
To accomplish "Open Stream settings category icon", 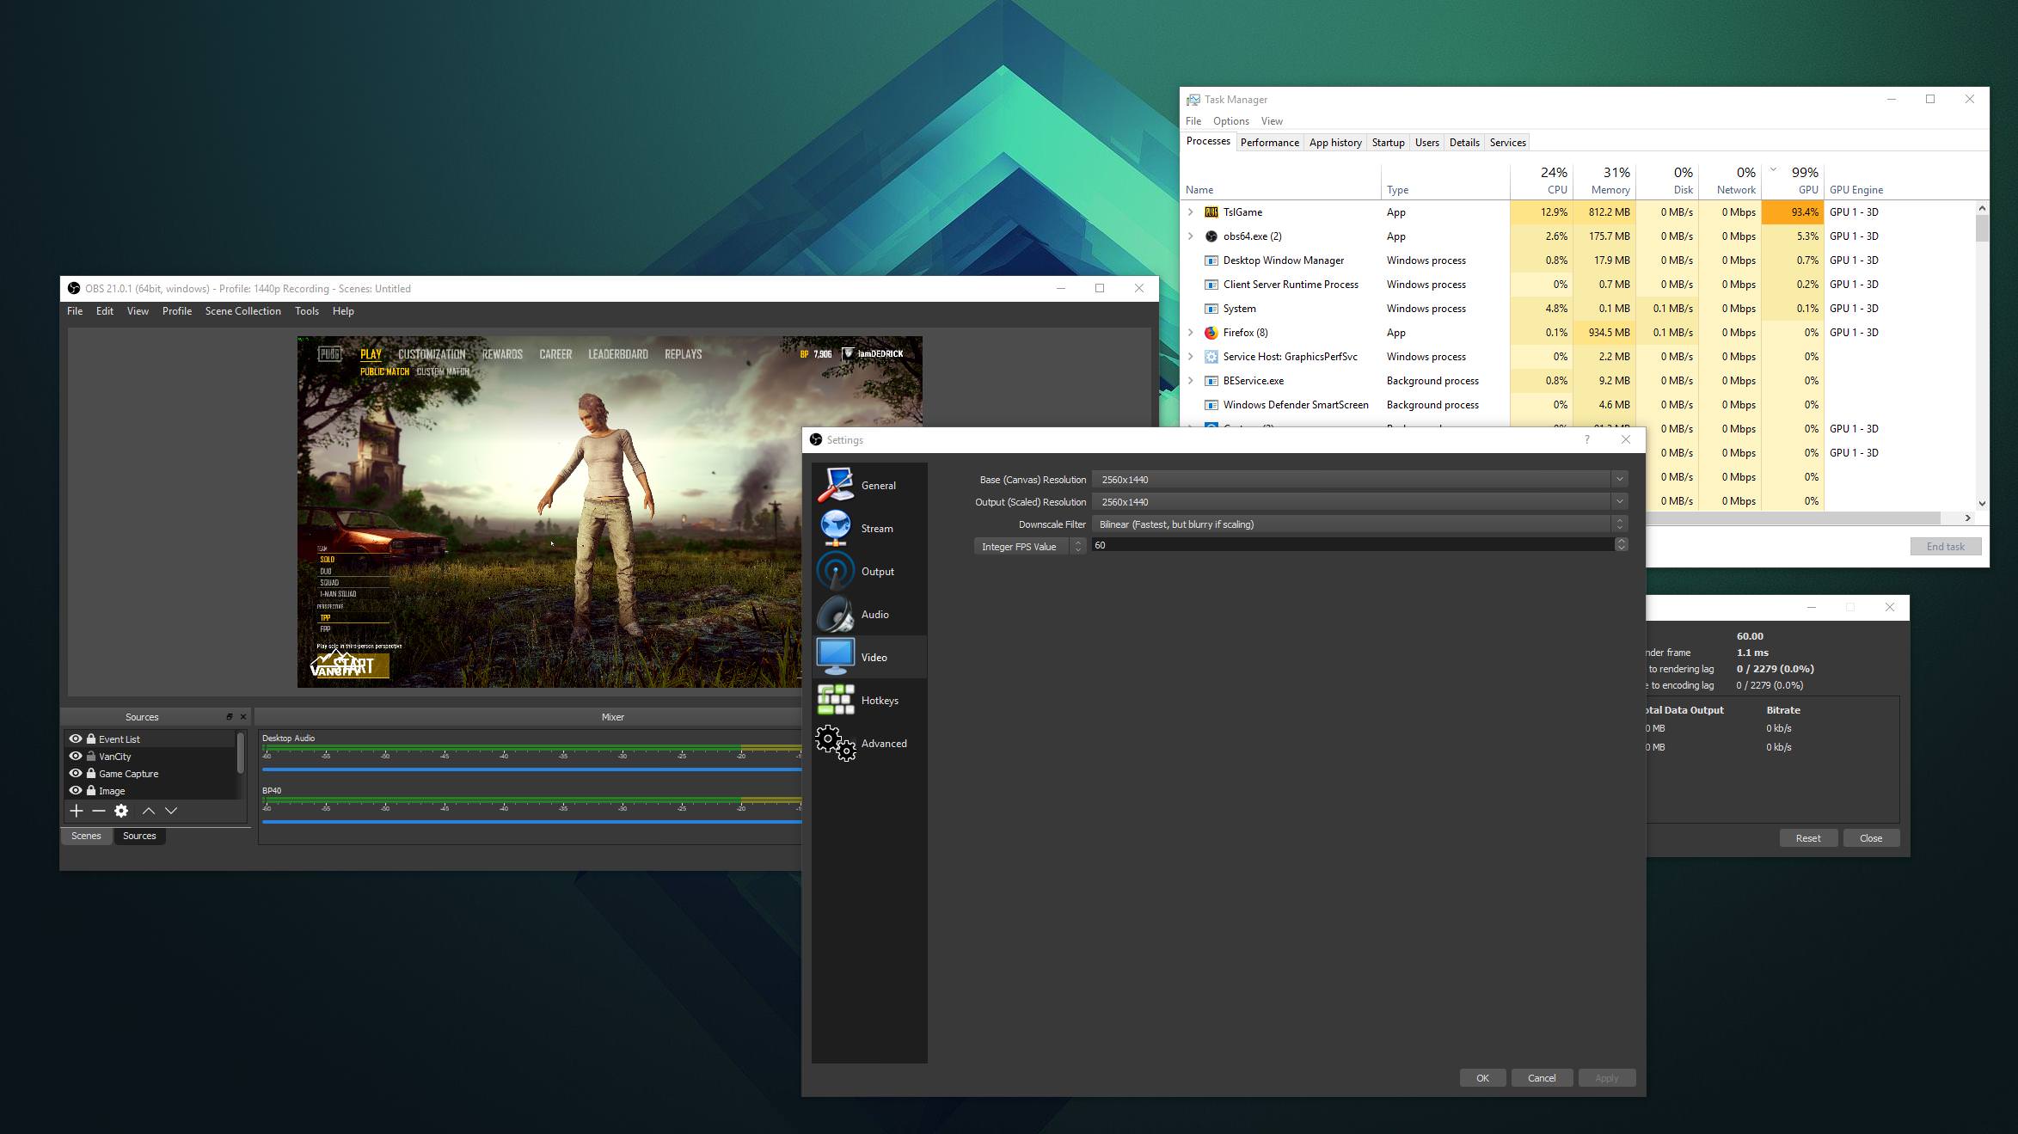I will [x=835, y=528].
